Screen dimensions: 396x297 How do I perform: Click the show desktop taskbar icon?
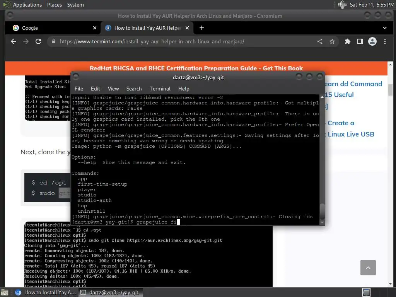[5, 292]
